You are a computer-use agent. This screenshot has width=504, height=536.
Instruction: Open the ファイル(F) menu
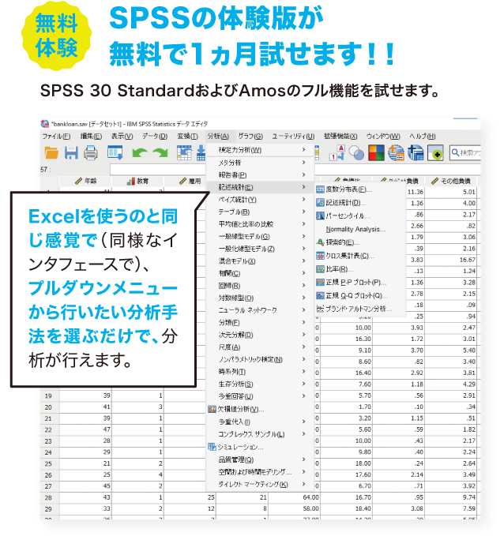point(56,137)
